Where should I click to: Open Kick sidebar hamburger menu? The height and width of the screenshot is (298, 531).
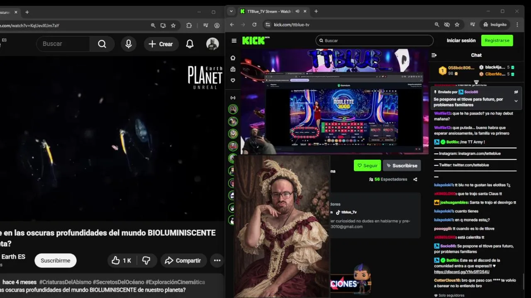pos(234,41)
